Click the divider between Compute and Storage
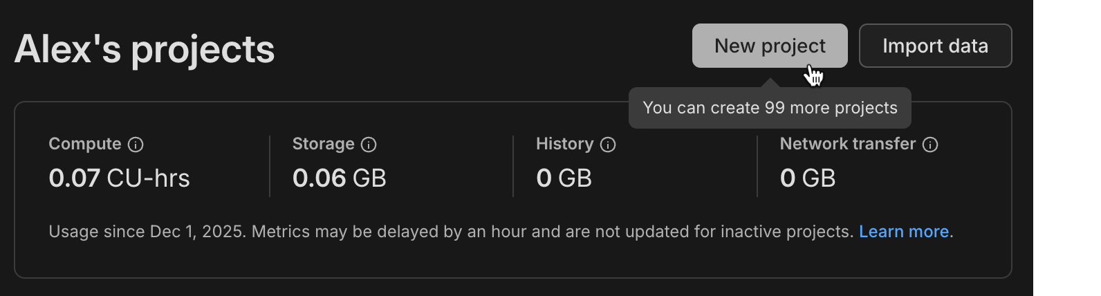Image resolution: width=1101 pixels, height=296 pixels. tap(270, 166)
